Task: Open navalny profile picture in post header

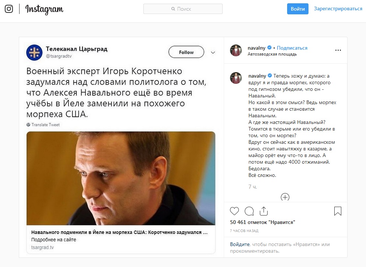Action: (236, 50)
